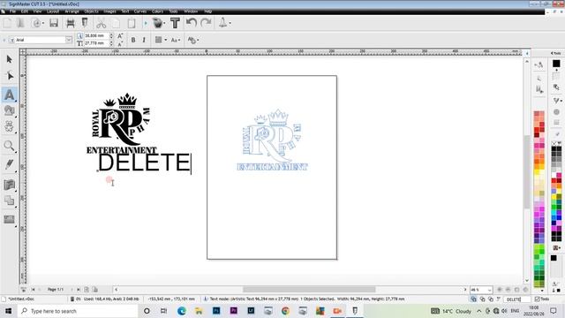Viewport: 565px width, 318px height.
Task: Go to first page button
Action: [33, 290]
